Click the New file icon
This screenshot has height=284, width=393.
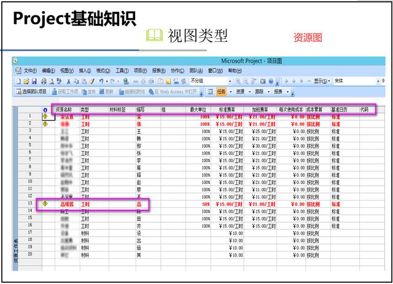click(18, 82)
